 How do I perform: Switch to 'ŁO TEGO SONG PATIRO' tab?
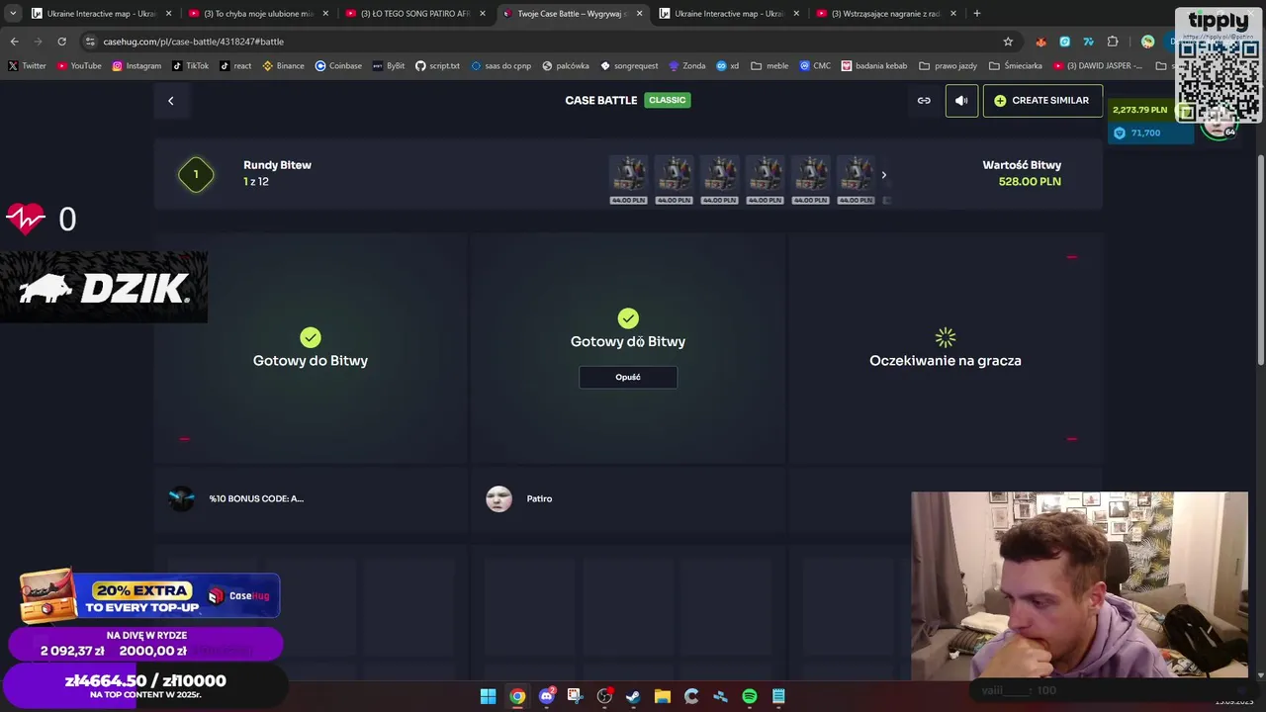pos(415,14)
